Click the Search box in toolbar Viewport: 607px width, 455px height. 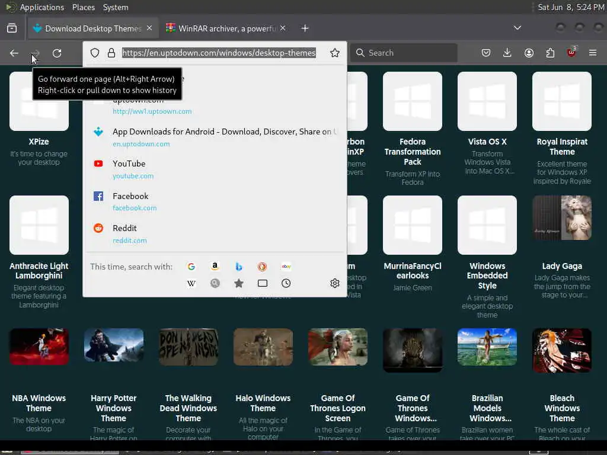403,53
